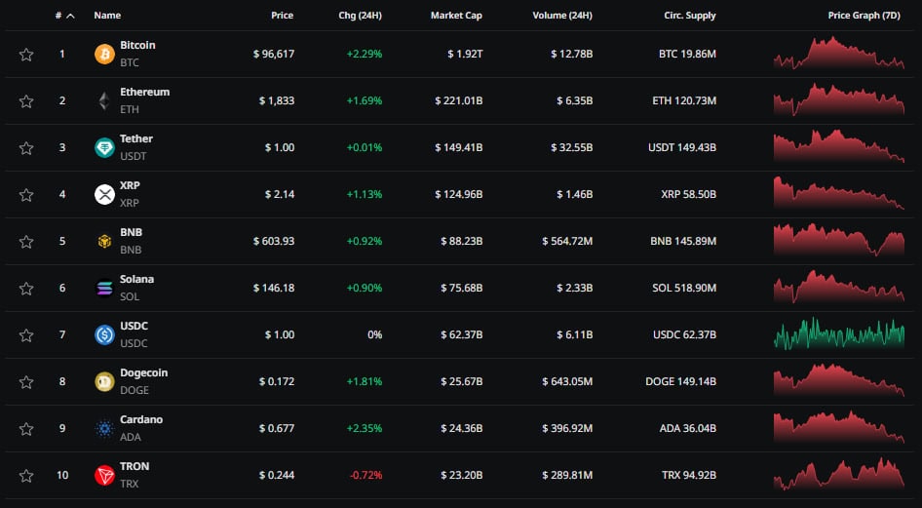Sort coins by Volume (24H) column
Viewport: 922px width, 508px height.
click(x=562, y=16)
